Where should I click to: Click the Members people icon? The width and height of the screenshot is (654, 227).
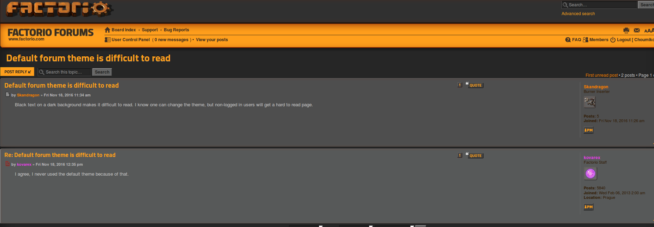[x=586, y=40]
